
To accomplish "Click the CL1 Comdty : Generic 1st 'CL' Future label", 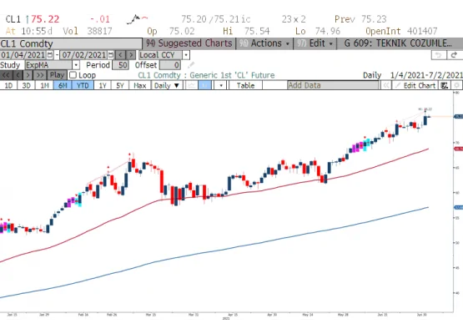I will 206,75.
